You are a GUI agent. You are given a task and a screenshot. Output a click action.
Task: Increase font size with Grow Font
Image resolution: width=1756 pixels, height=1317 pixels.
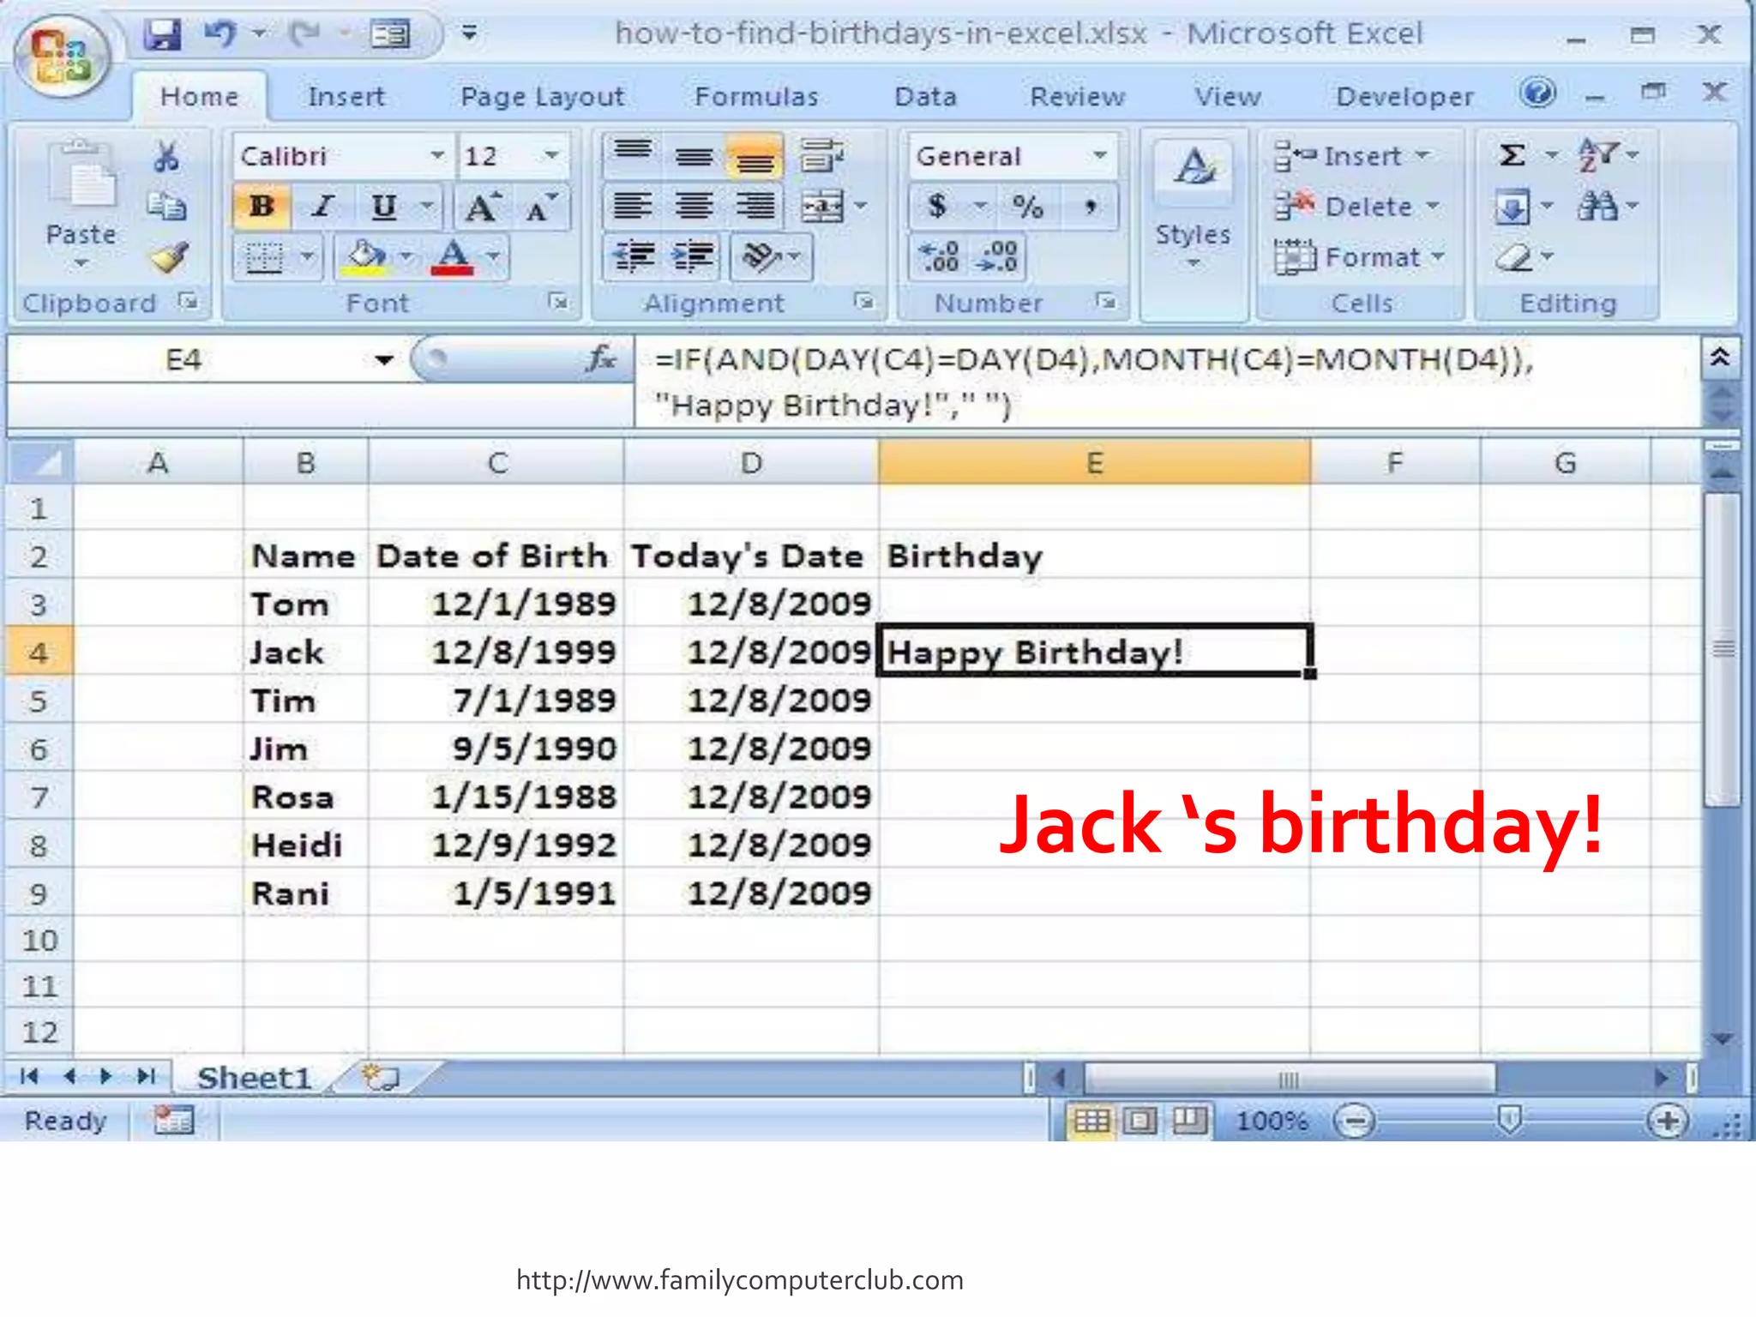coord(482,207)
